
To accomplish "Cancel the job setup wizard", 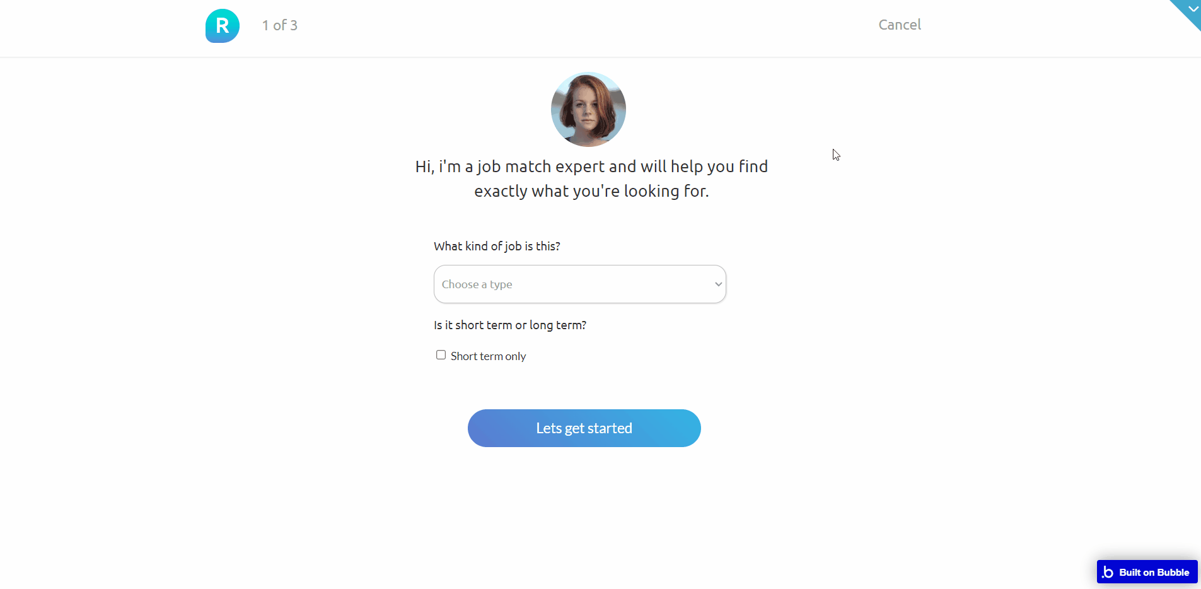I will point(900,25).
